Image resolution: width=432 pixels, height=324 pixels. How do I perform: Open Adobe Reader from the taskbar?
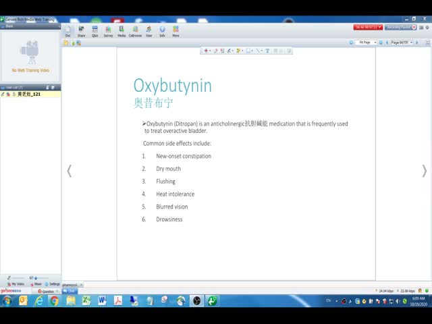point(118,300)
